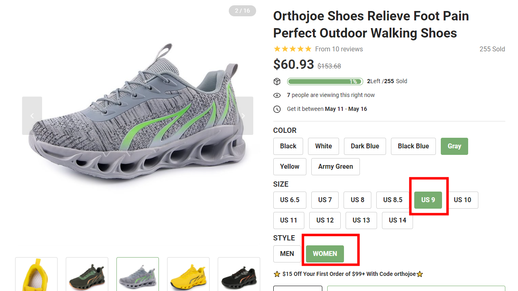Click the stock box icon

[277, 82]
